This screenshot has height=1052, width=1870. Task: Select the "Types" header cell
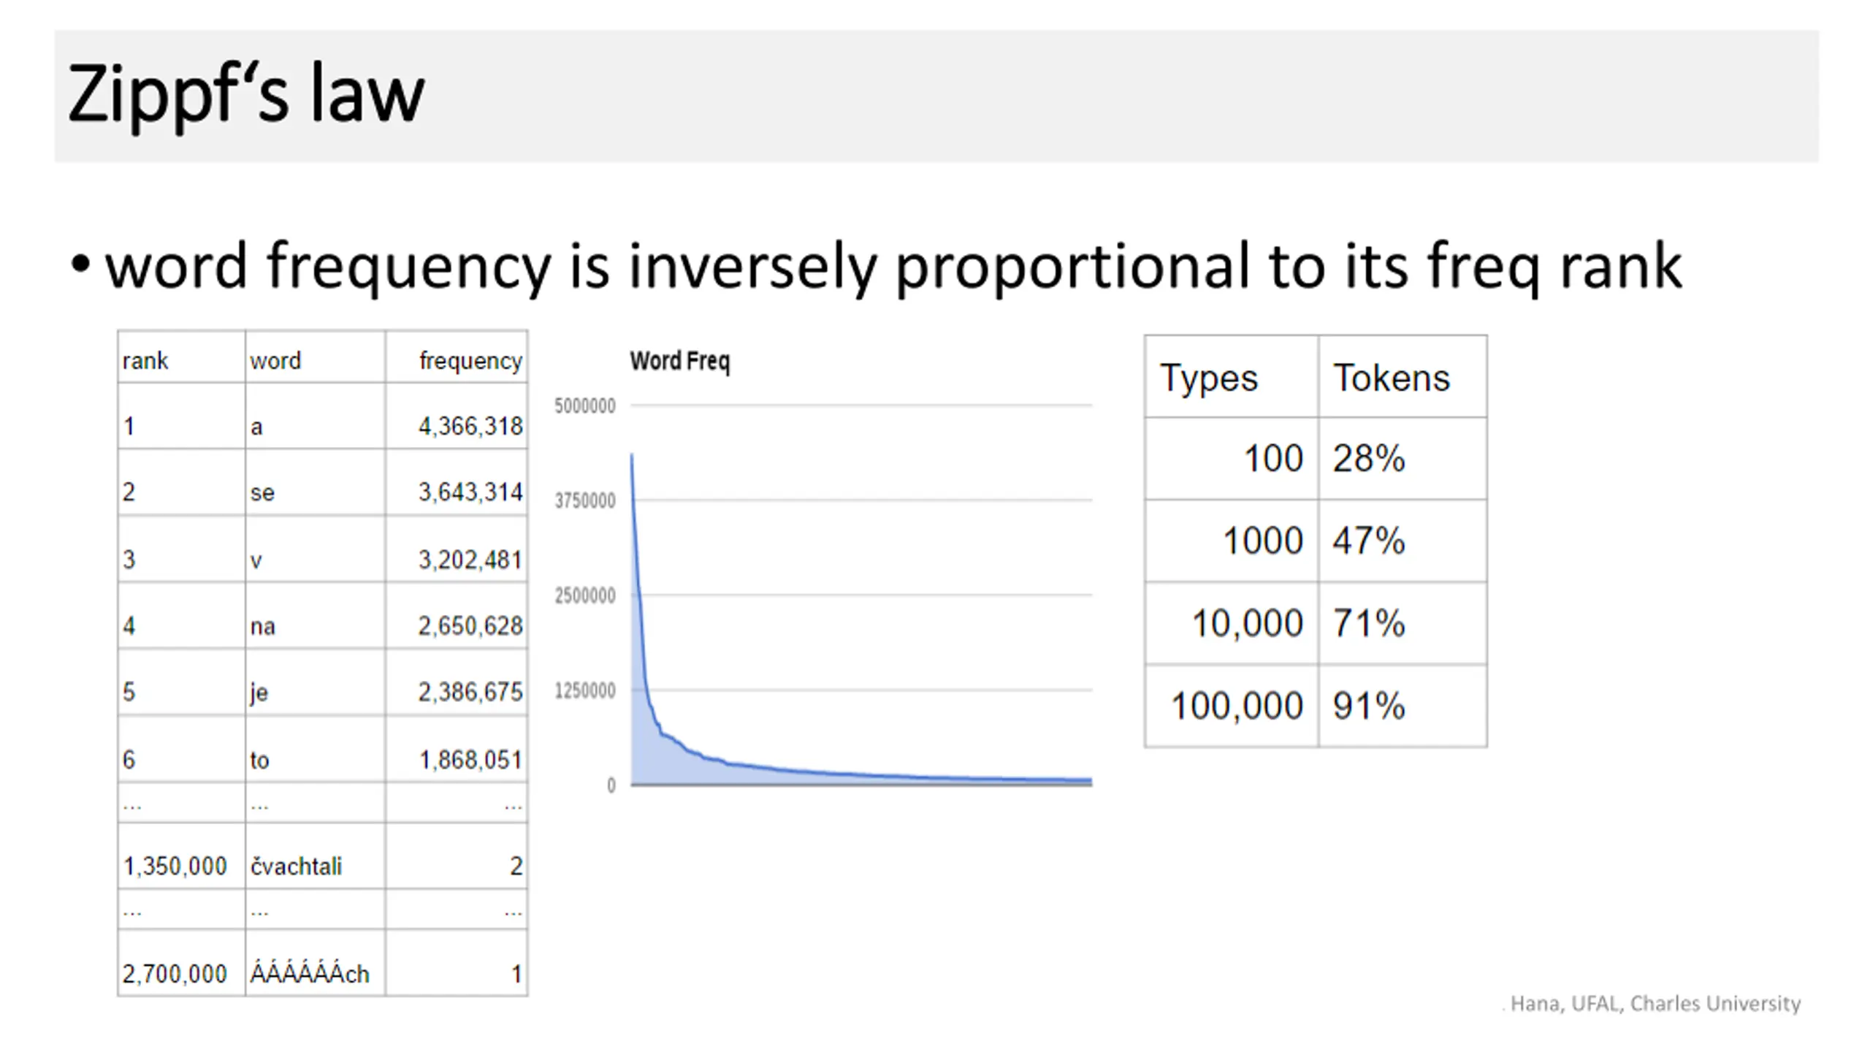(x=1209, y=378)
